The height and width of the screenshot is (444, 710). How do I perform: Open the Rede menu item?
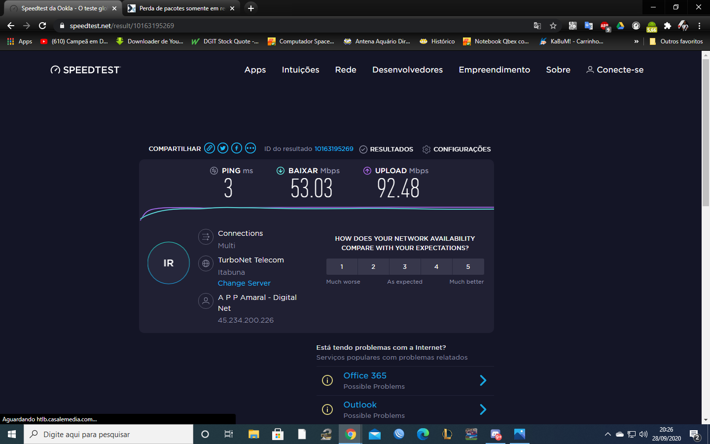tap(346, 70)
